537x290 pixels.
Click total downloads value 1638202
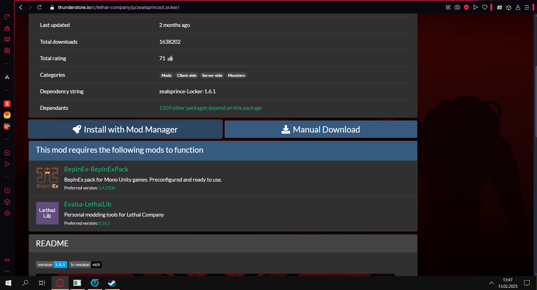click(x=170, y=42)
